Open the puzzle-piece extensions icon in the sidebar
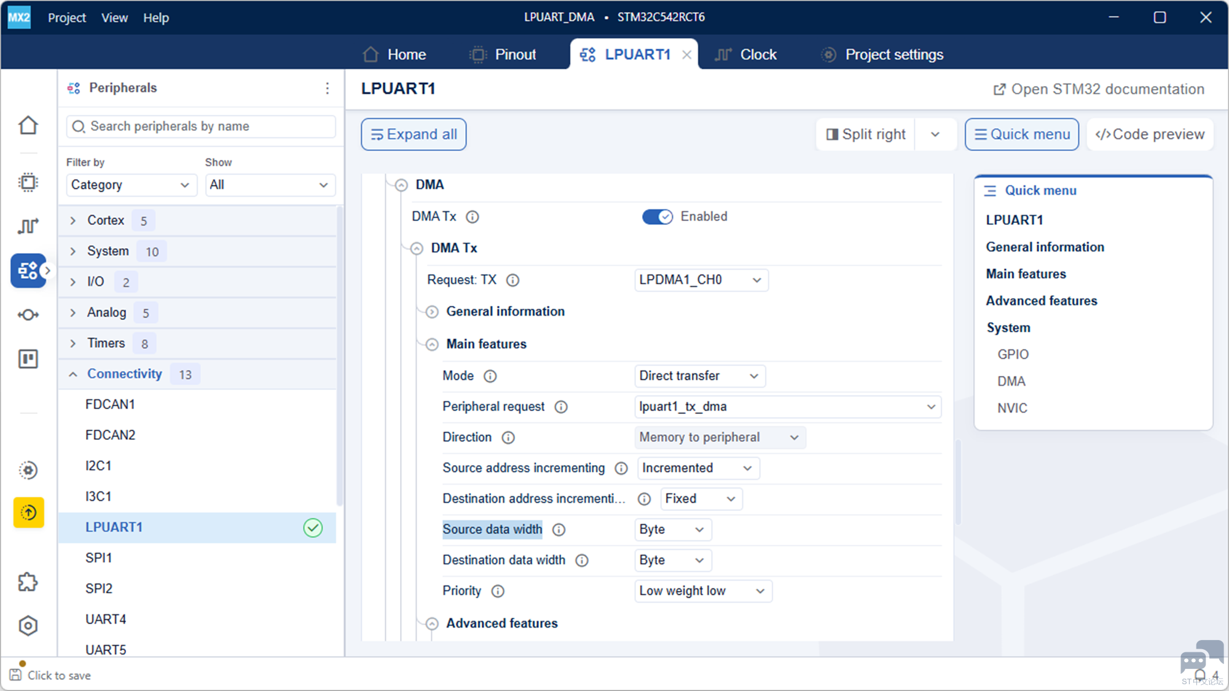The height and width of the screenshot is (691, 1229). (x=28, y=582)
